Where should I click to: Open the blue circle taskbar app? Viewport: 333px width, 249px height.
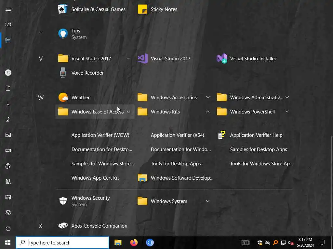coord(150,243)
